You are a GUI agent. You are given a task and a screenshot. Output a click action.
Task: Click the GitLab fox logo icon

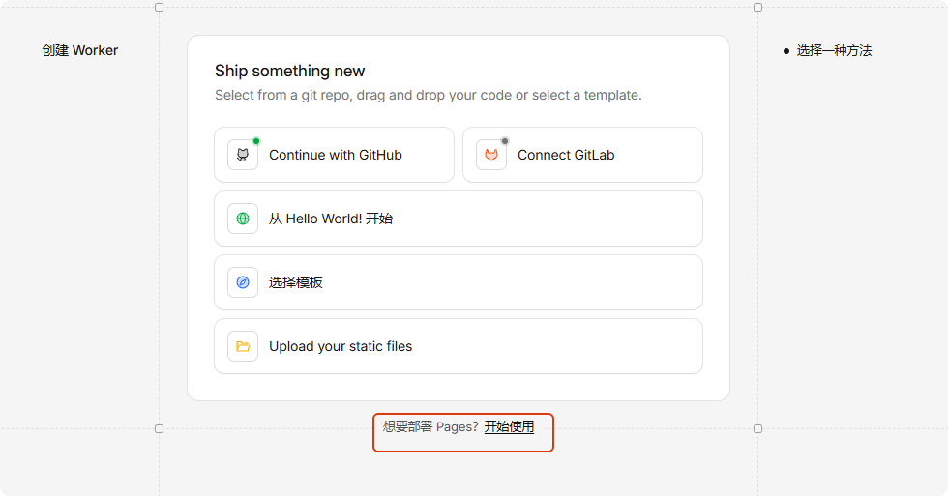pos(491,155)
